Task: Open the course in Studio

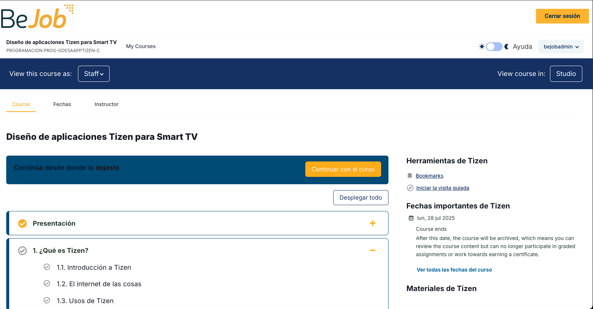Action: click(x=566, y=74)
